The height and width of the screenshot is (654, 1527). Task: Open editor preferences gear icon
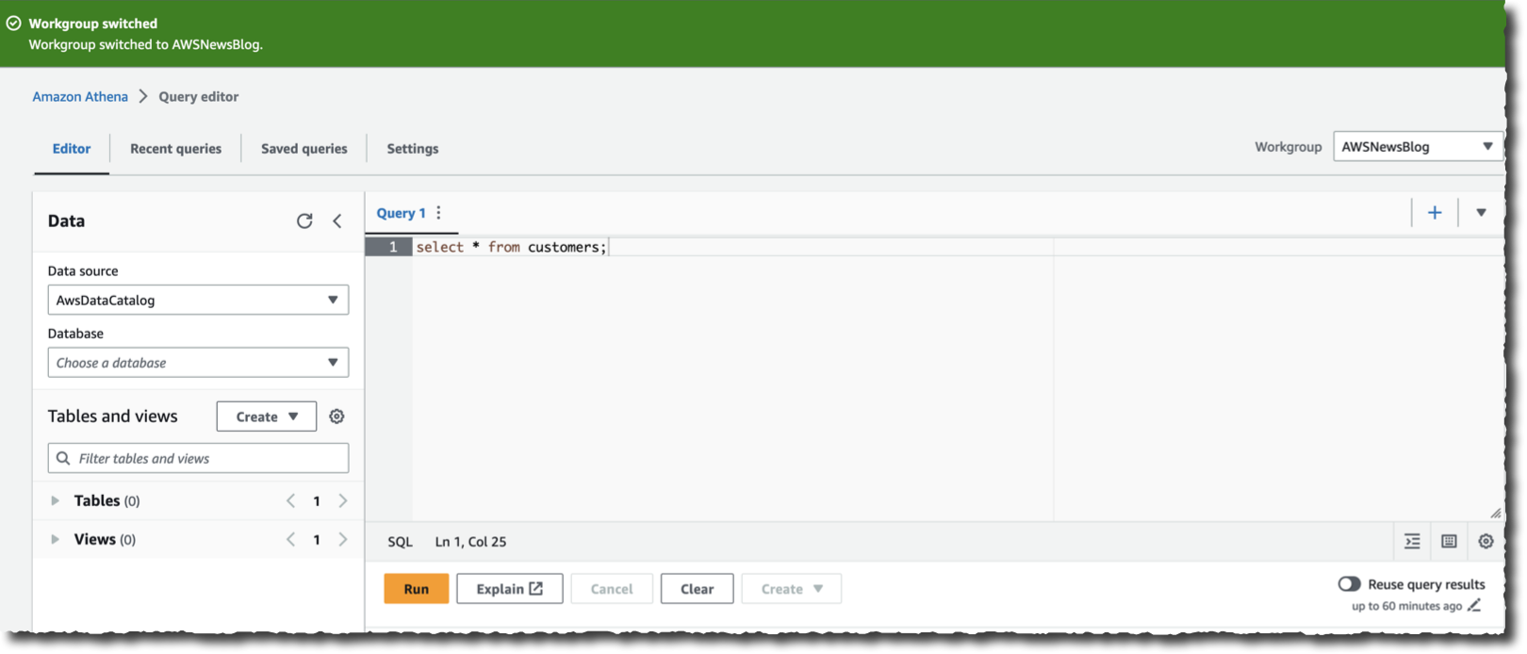(x=1486, y=541)
